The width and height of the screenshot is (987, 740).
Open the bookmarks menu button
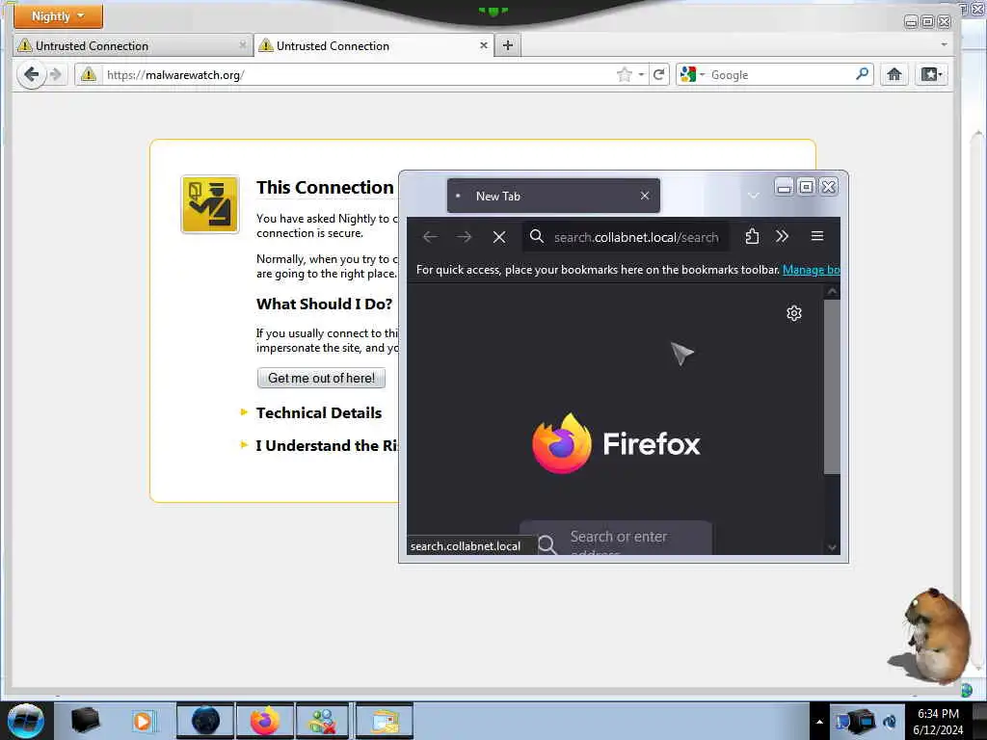[932, 75]
